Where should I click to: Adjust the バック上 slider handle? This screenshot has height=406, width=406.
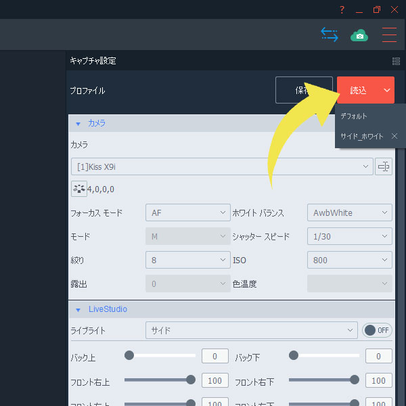pyautogui.click(x=129, y=355)
